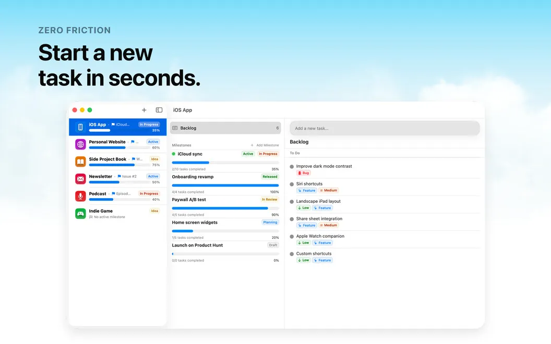Select the Podcast microphone icon
Screen dimensions: 551x344
click(x=80, y=196)
